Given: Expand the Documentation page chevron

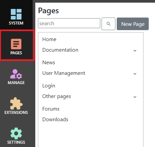Looking at the screenshot, I should tap(135, 51).
